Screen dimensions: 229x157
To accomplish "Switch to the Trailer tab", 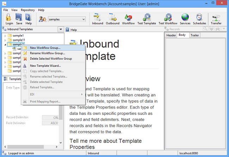I will point(194,35).
